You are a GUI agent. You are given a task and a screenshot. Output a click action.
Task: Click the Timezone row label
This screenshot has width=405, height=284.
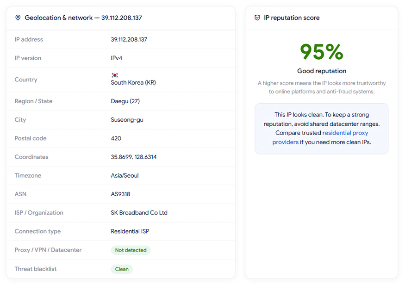(x=28, y=176)
